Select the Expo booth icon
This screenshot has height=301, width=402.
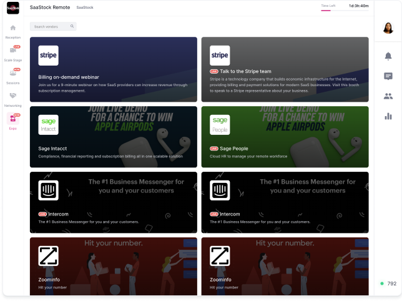click(12, 119)
